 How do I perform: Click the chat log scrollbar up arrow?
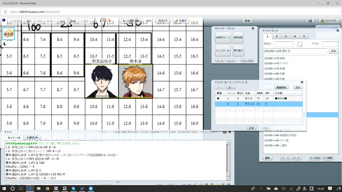[x=228, y=142]
